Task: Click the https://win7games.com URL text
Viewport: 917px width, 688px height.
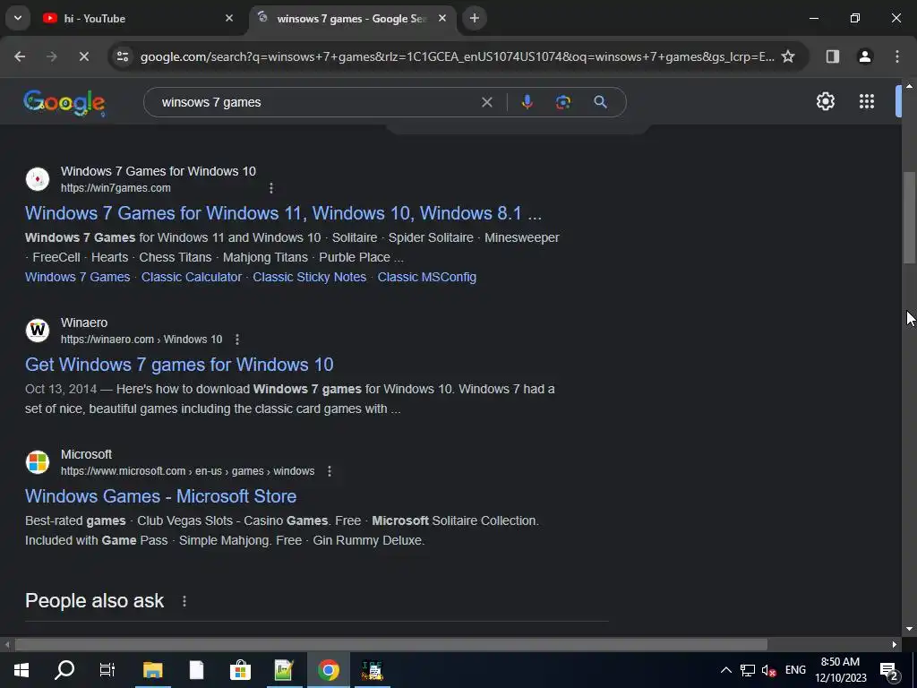Action: (116, 188)
